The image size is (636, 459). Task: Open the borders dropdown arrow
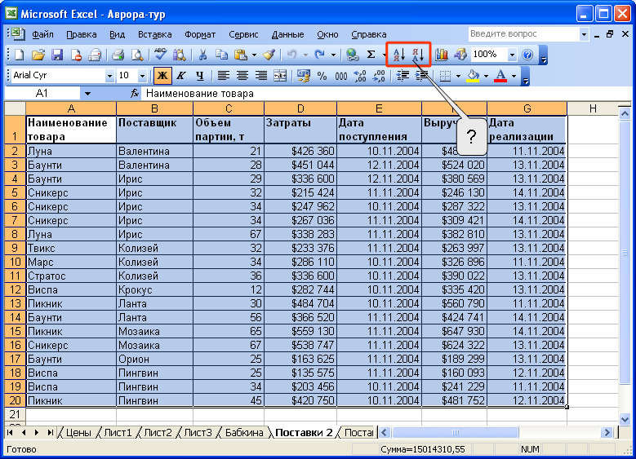(458, 76)
